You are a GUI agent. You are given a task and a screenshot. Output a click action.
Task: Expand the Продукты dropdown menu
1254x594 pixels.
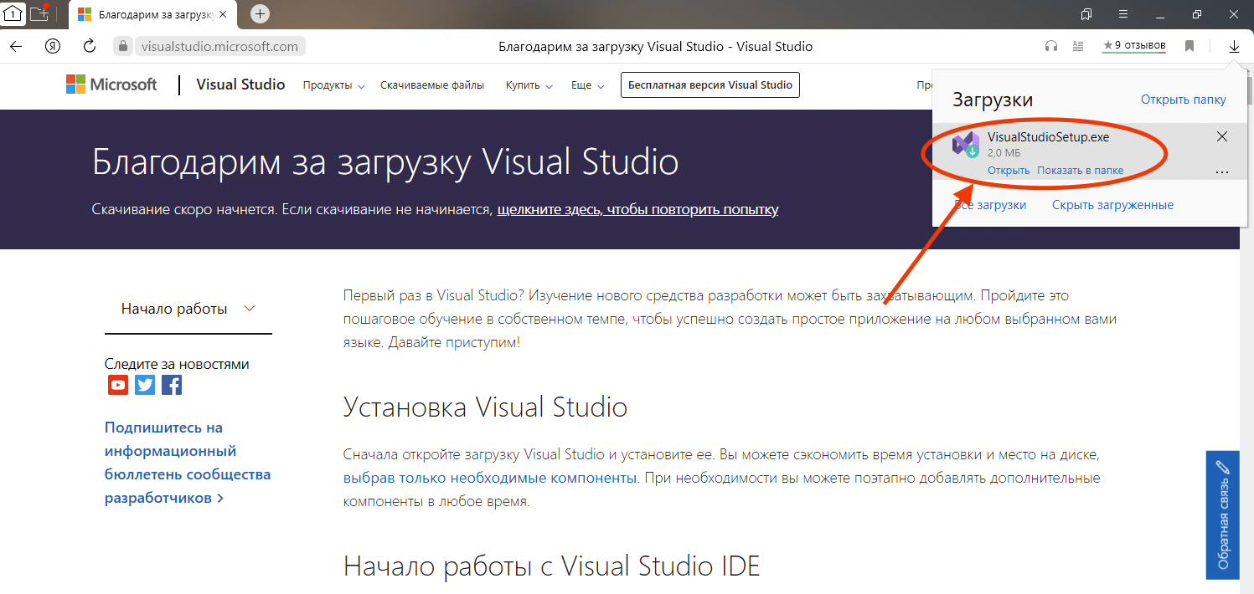point(333,85)
